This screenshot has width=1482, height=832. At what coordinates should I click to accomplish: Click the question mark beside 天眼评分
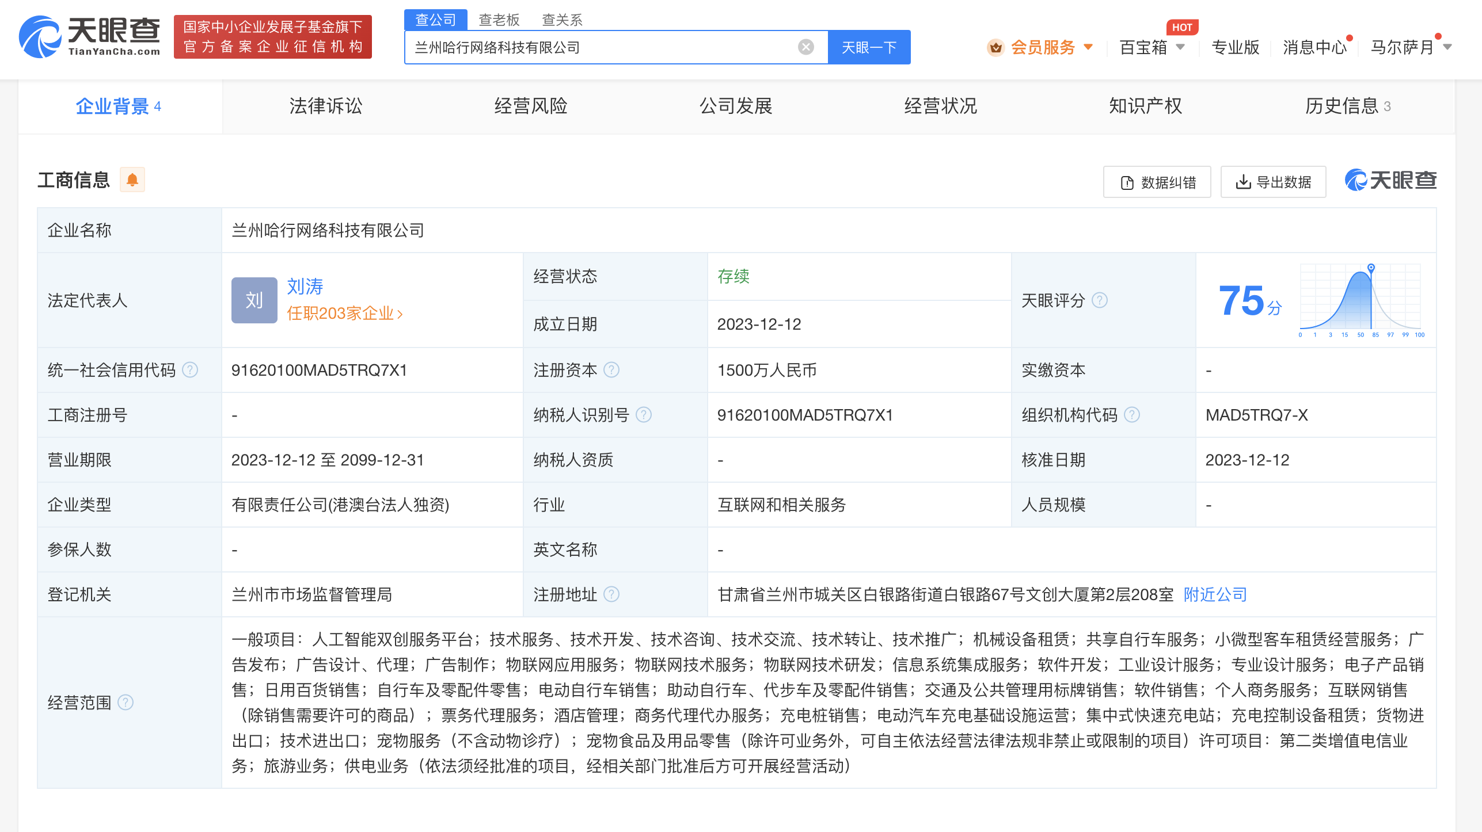pyautogui.click(x=1100, y=300)
